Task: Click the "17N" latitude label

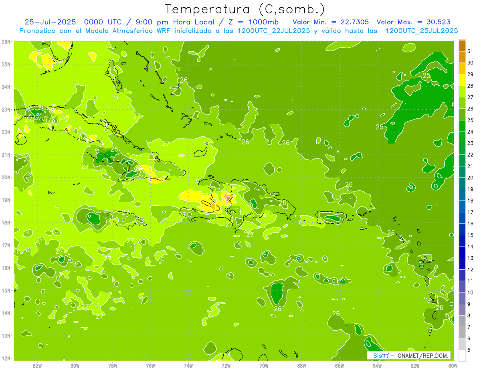Action: pyautogui.click(x=6, y=245)
